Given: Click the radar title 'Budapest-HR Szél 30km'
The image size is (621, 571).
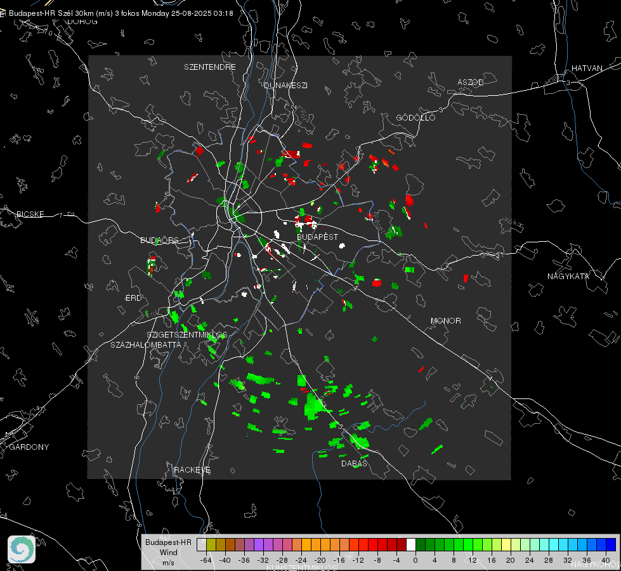Looking at the screenshot, I should [51, 13].
